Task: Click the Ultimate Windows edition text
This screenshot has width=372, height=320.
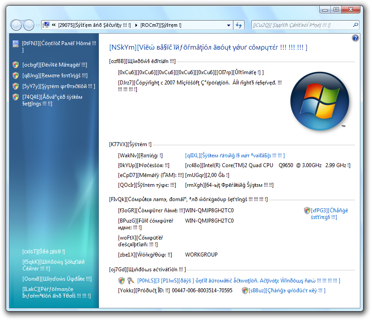Action: click(191, 72)
